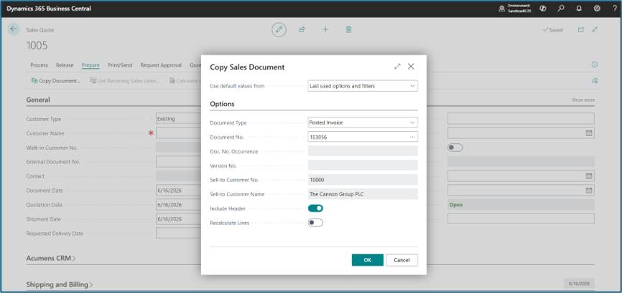Click the 1005 quote number heading
Viewport: 622px width, 293px height.
(x=37, y=45)
